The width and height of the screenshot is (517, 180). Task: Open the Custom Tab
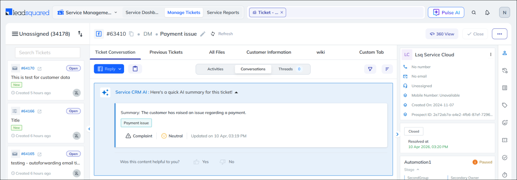pyautogui.click(x=372, y=52)
